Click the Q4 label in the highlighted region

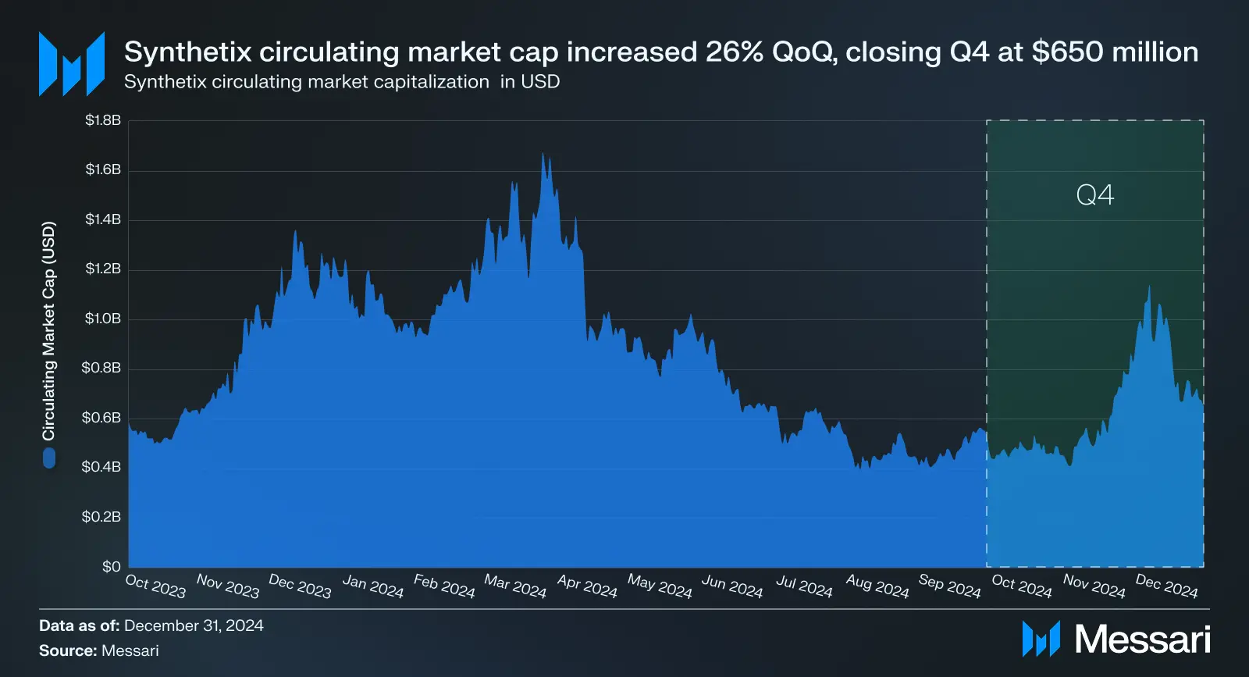pos(1094,194)
